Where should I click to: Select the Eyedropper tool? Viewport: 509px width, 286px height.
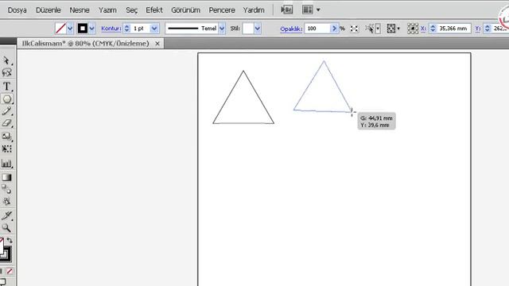point(6,215)
